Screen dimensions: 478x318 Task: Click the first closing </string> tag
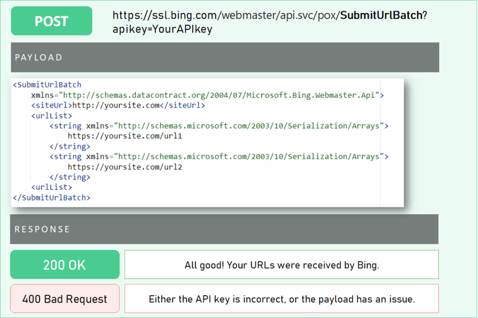pos(70,147)
